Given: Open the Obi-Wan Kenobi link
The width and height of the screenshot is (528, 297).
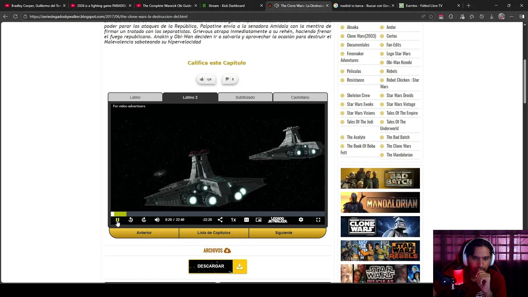Looking at the screenshot, I should [x=399, y=62].
